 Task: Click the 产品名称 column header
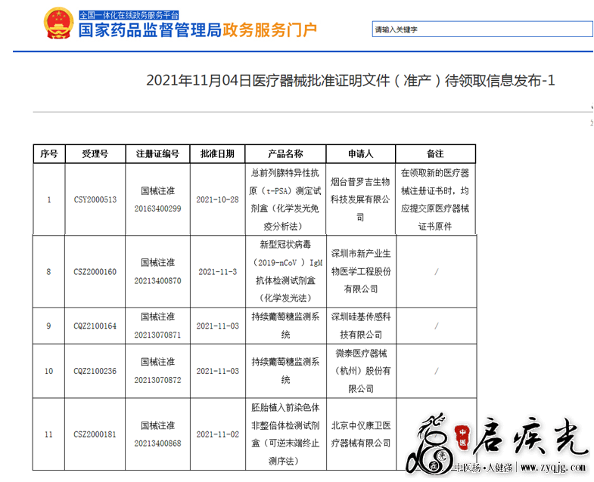click(285, 153)
